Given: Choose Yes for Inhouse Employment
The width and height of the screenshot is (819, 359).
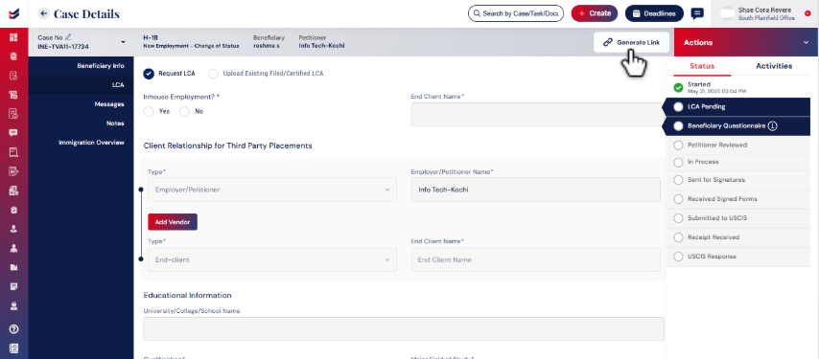Looking at the screenshot, I should 149,111.
